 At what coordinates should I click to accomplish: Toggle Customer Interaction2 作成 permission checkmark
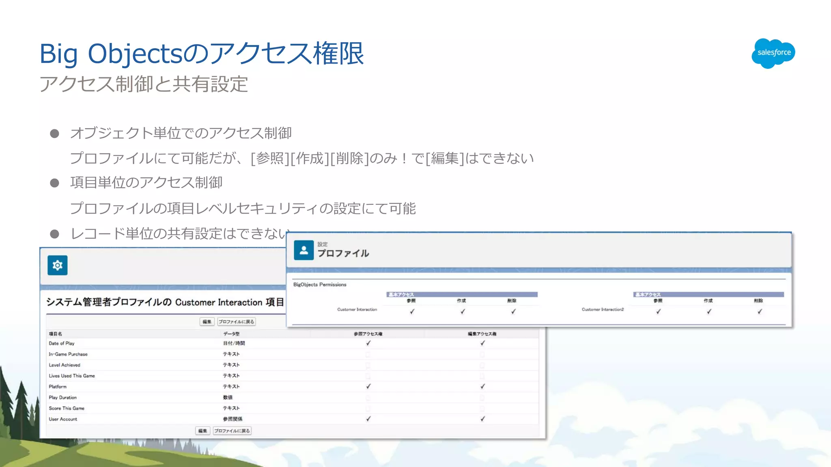[x=709, y=311]
